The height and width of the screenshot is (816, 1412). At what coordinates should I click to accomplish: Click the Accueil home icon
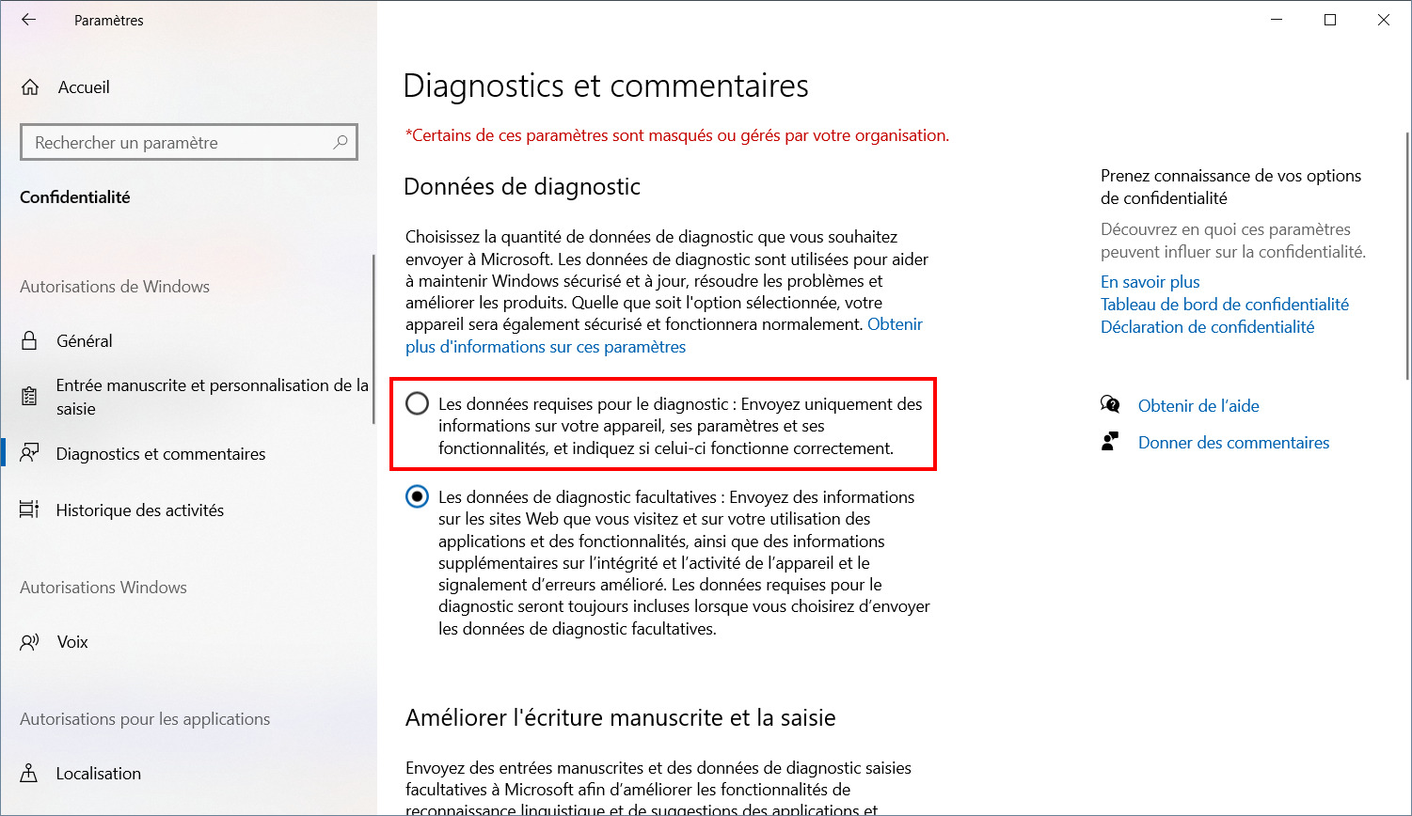(30, 87)
